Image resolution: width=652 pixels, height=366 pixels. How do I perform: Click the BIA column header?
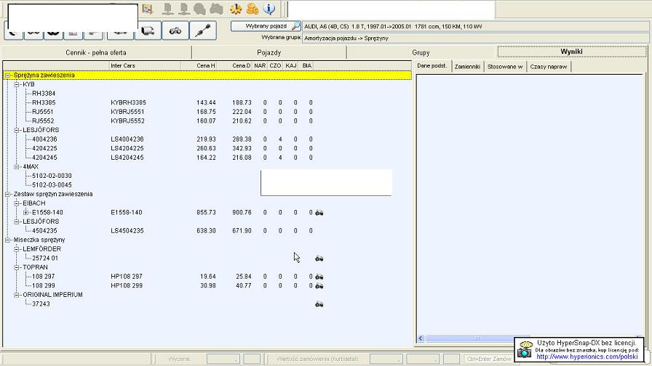(x=307, y=65)
